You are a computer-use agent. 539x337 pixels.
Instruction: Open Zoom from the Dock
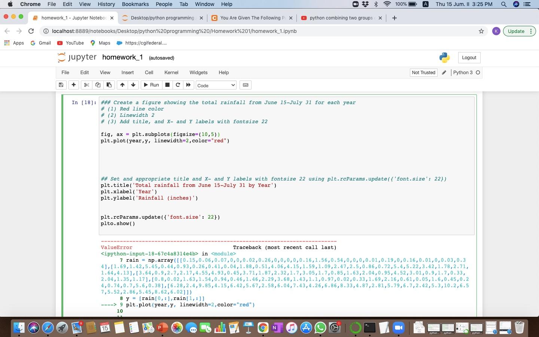pyautogui.click(x=399, y=328)
